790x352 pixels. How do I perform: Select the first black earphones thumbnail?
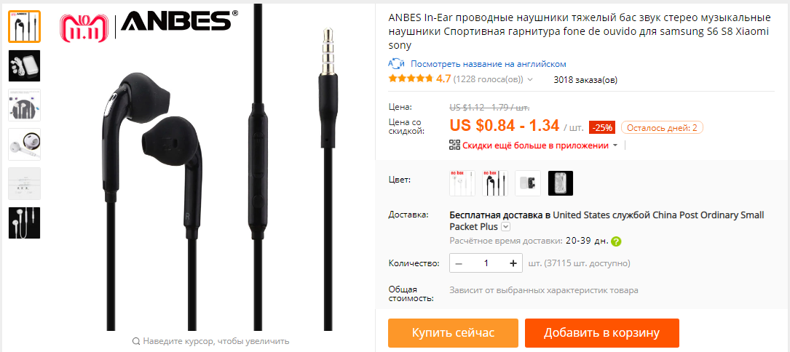(24, 27)
